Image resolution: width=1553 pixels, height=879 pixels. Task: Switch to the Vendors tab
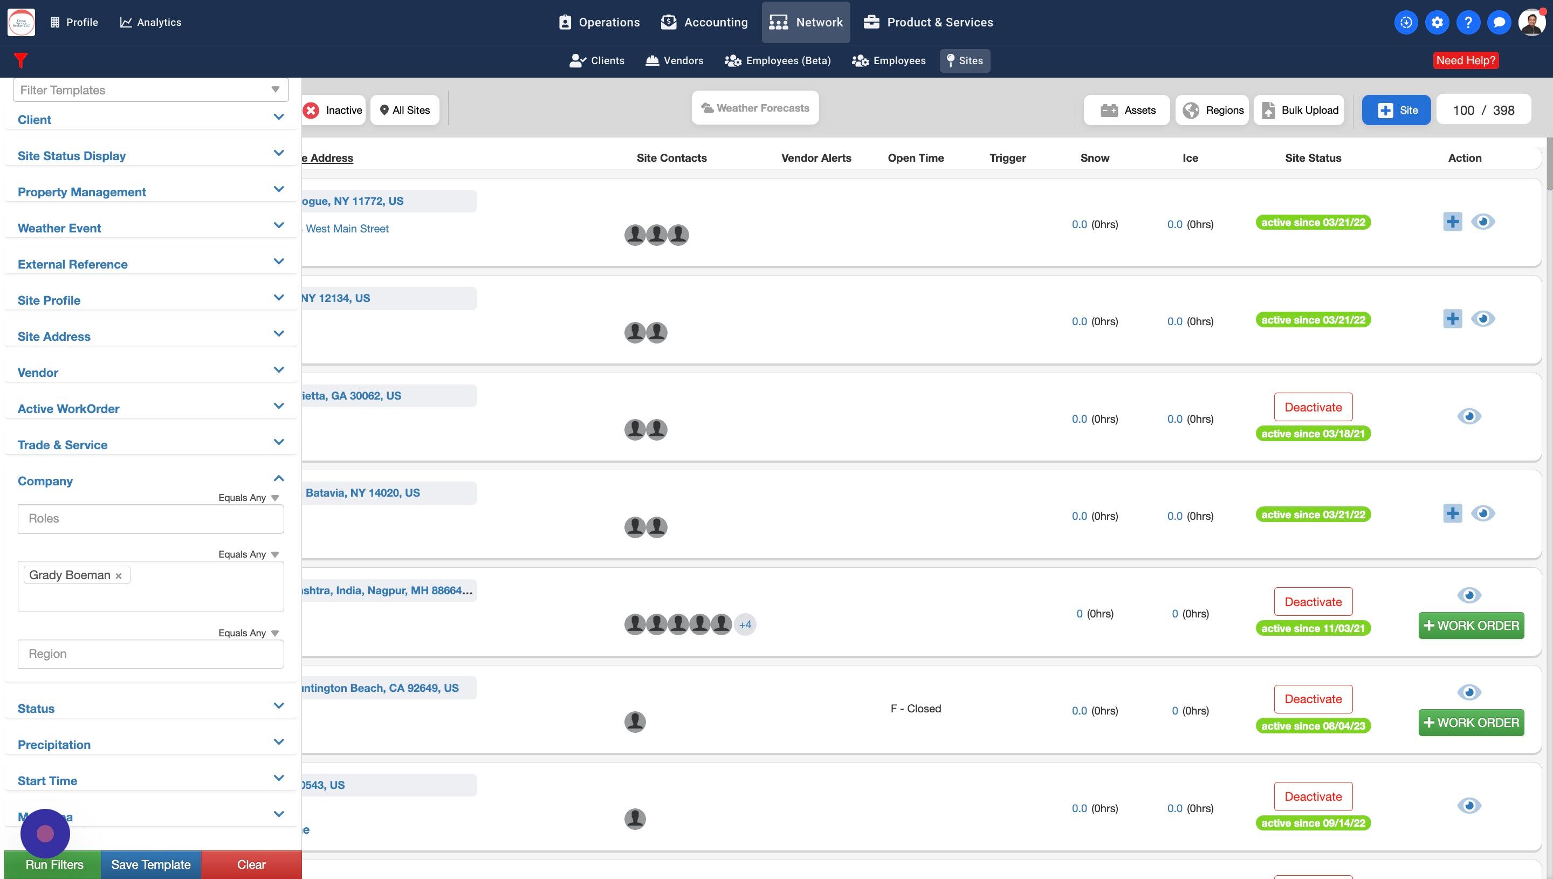click(x=674, y=60)
